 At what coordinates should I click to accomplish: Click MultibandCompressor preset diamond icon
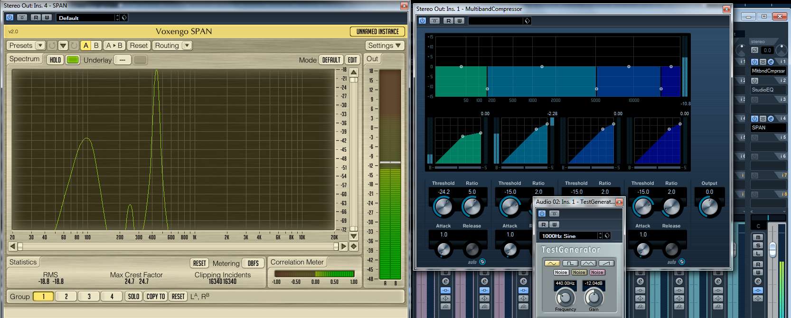[x=527, y=21]
